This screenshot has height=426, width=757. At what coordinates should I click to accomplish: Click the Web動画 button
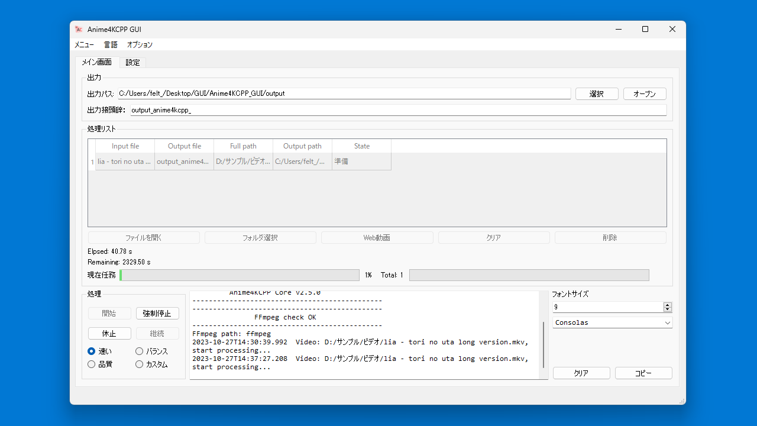[377, 238]
